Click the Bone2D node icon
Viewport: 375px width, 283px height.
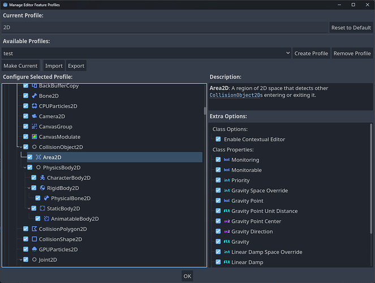pyautogui.click(x=34, y=96)
